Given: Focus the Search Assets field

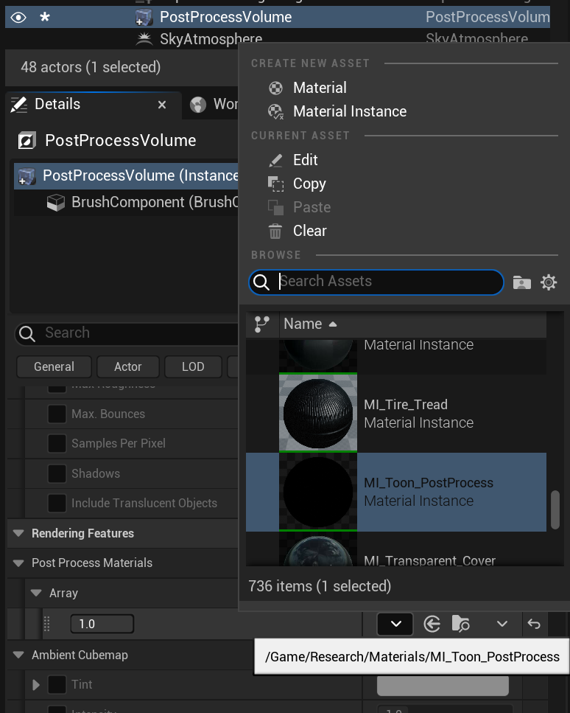Looking at the screenshot, I should [376, 282].
